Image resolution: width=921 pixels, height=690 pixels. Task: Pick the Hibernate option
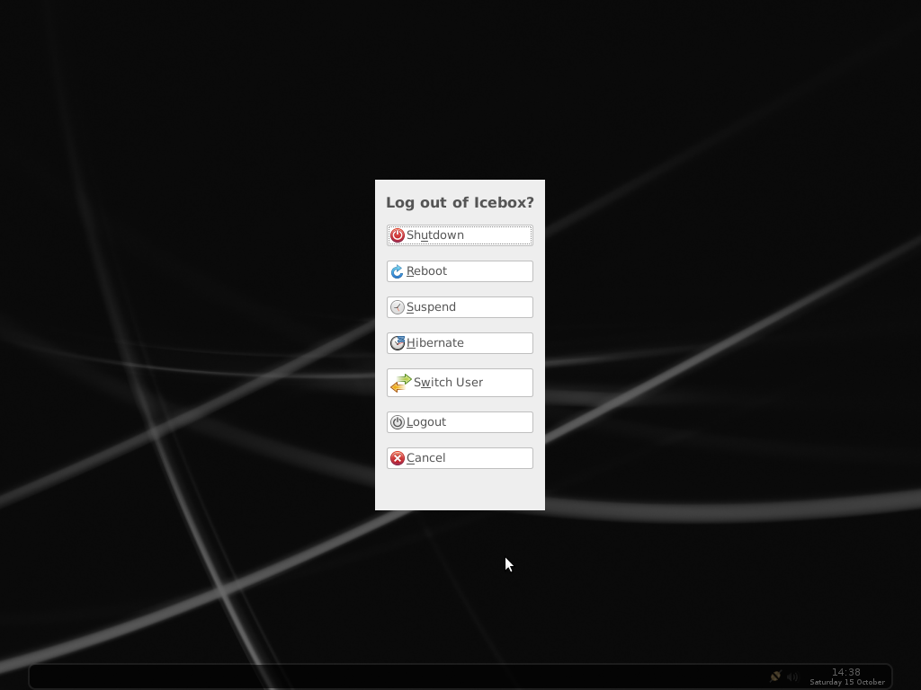coord(460,342)
